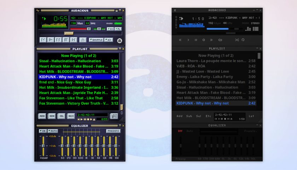Toggle EQ window button in left player
The height and width of the screenshot is (170, 297).
coord(110,29)
